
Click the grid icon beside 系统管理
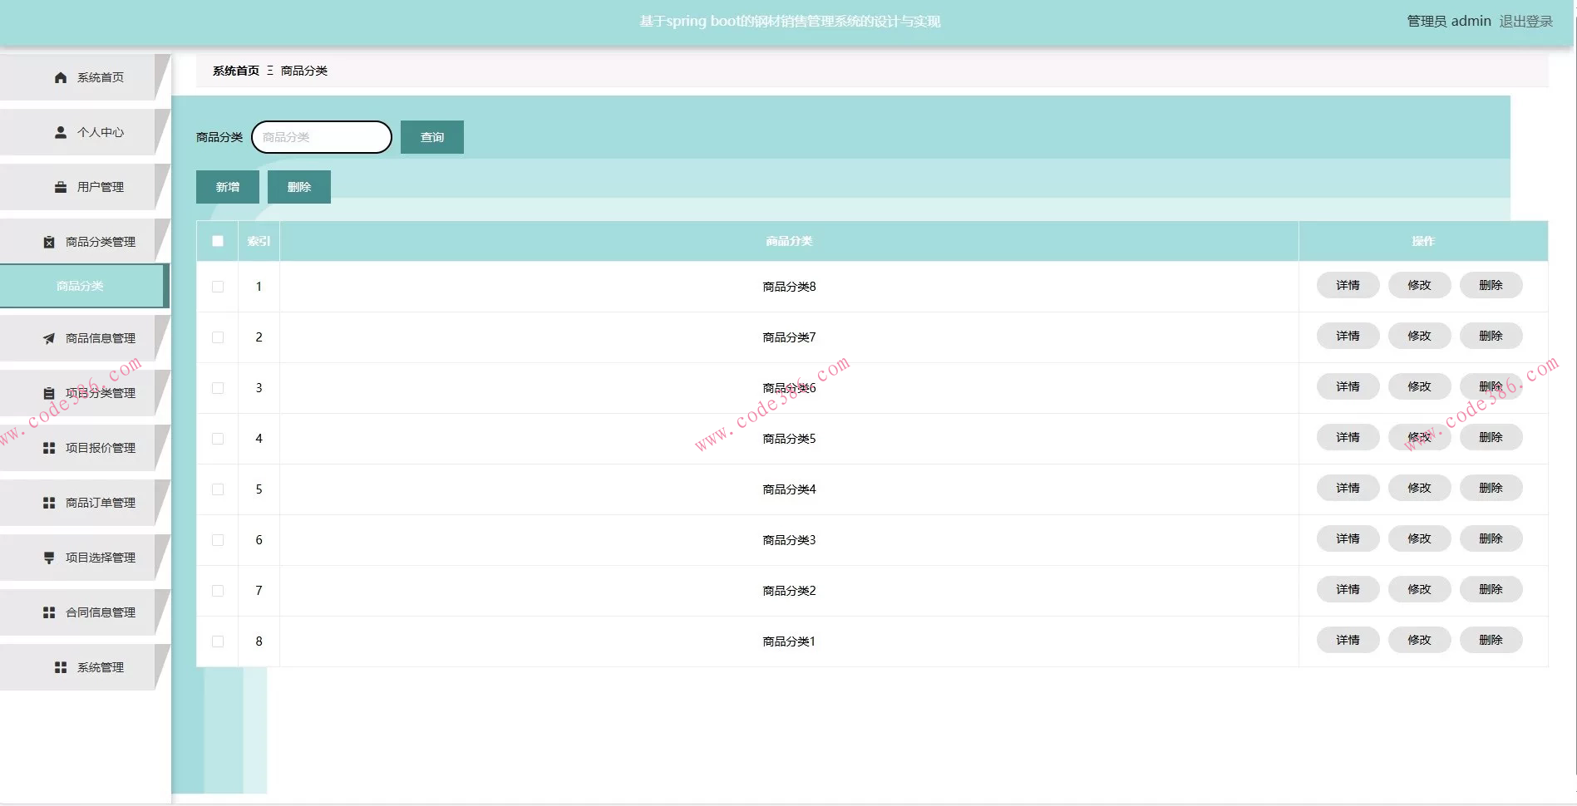(x=61, y=667)
